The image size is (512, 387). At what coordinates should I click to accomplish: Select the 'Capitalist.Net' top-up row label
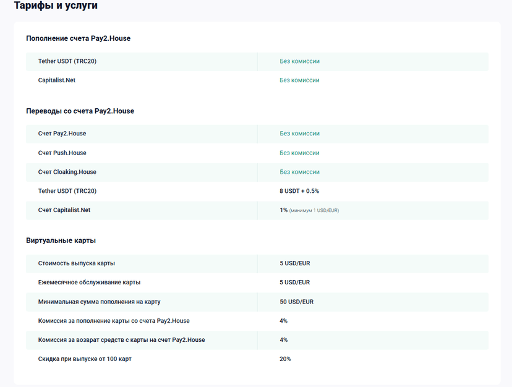[x=57, y=80]
